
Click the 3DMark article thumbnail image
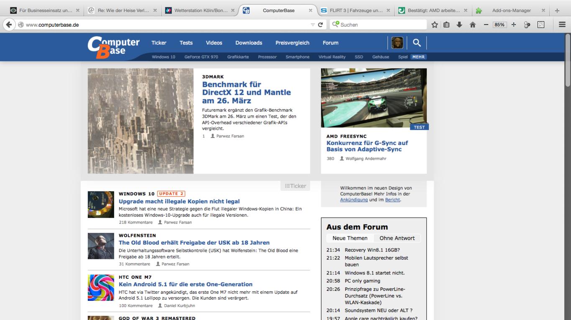point(141,121)
